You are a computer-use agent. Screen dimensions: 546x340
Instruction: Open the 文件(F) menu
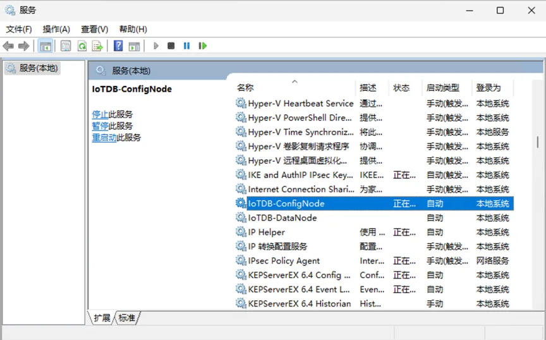point(19,29)
